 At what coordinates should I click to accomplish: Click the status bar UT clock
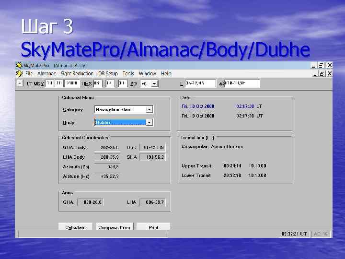click(x=294, y=234)
